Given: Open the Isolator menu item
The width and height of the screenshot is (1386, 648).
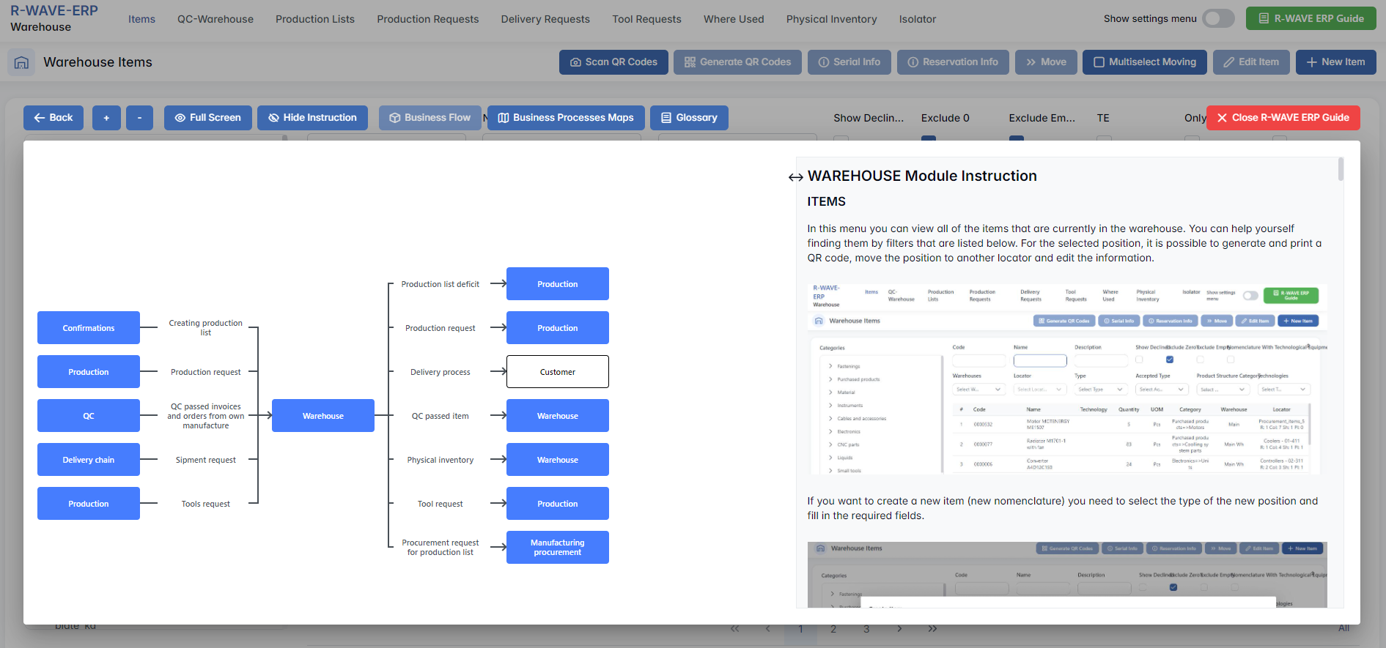Looking at the screenshot, I should click(917, 19).
